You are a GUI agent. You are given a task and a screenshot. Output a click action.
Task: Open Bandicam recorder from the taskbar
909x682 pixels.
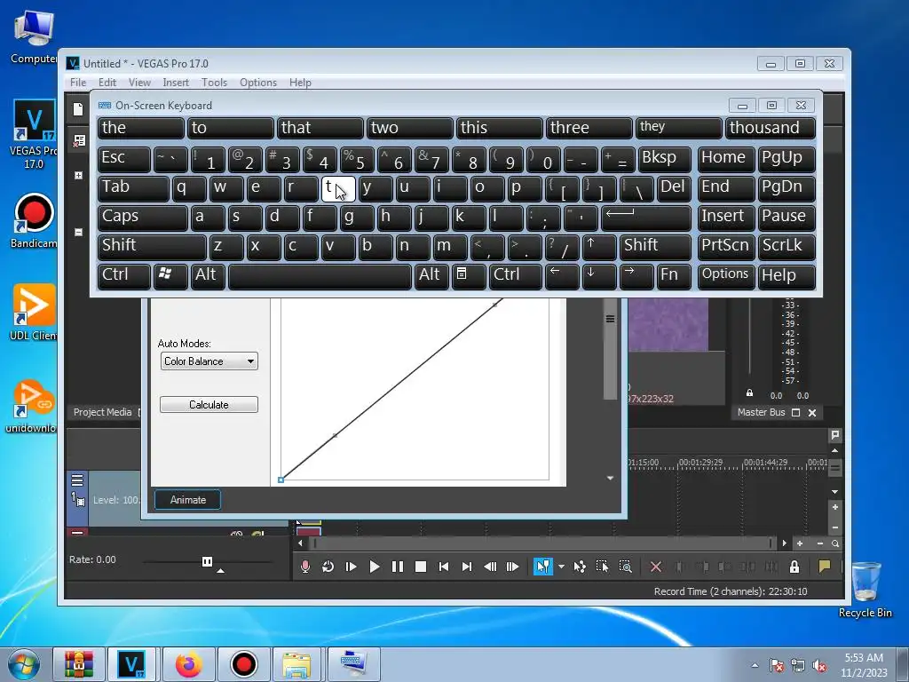tap(244, 664)
